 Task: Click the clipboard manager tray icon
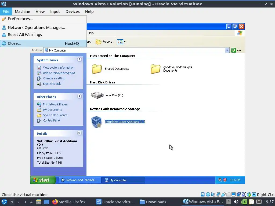251,202
